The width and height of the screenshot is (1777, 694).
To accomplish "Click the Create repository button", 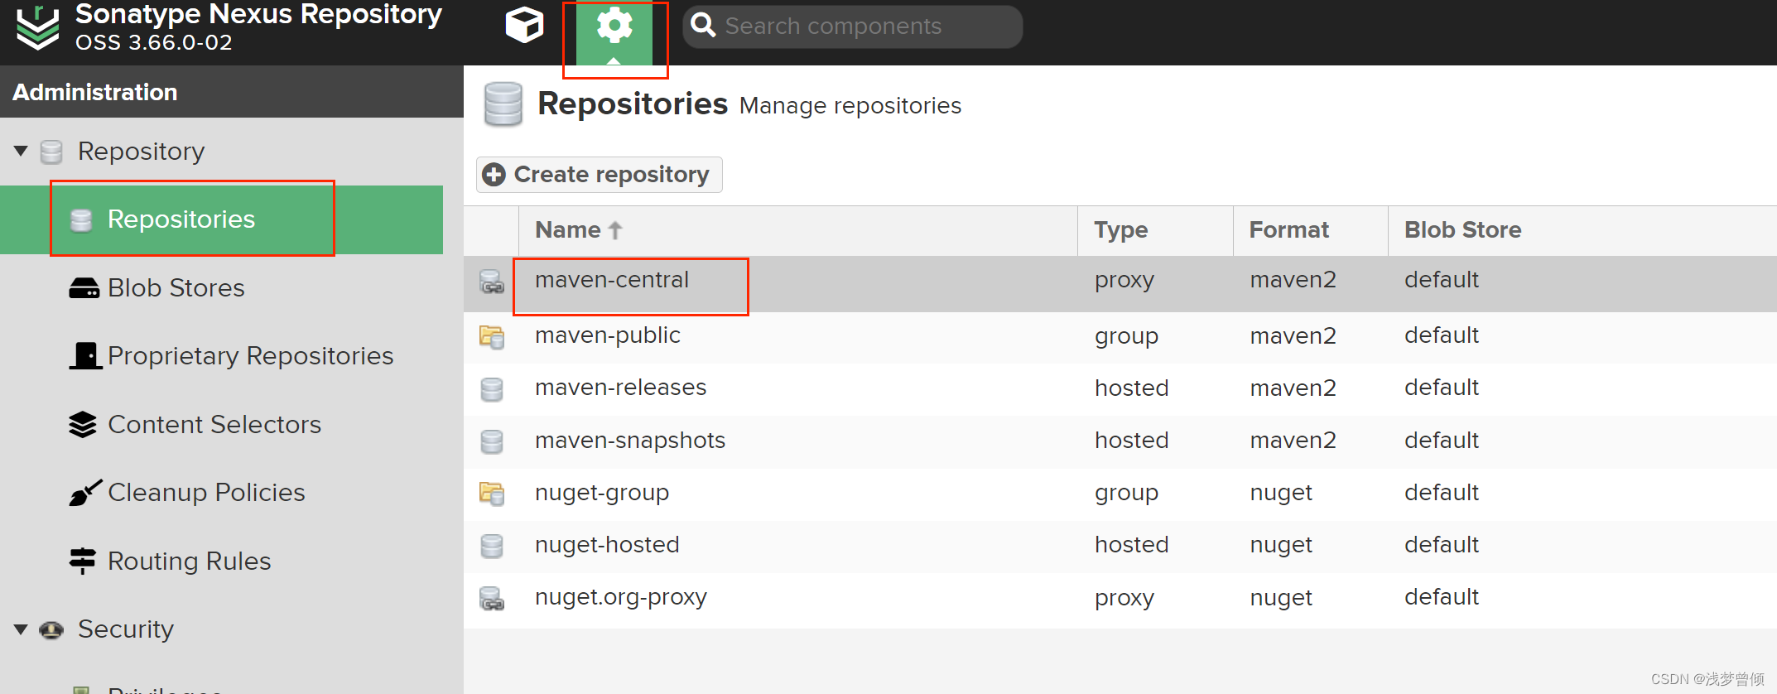I will click(x=600, y=175).
